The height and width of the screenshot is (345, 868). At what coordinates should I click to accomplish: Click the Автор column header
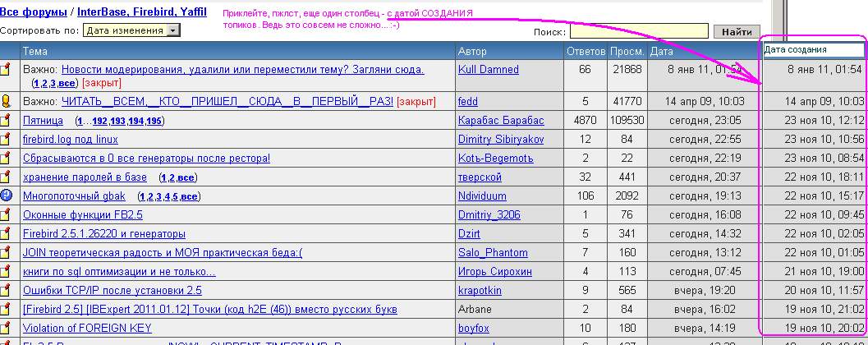(472, 51)
